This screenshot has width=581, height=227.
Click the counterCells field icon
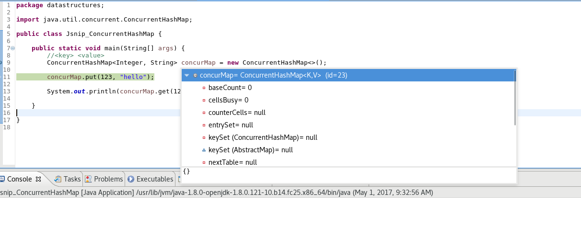click(204, 113)
